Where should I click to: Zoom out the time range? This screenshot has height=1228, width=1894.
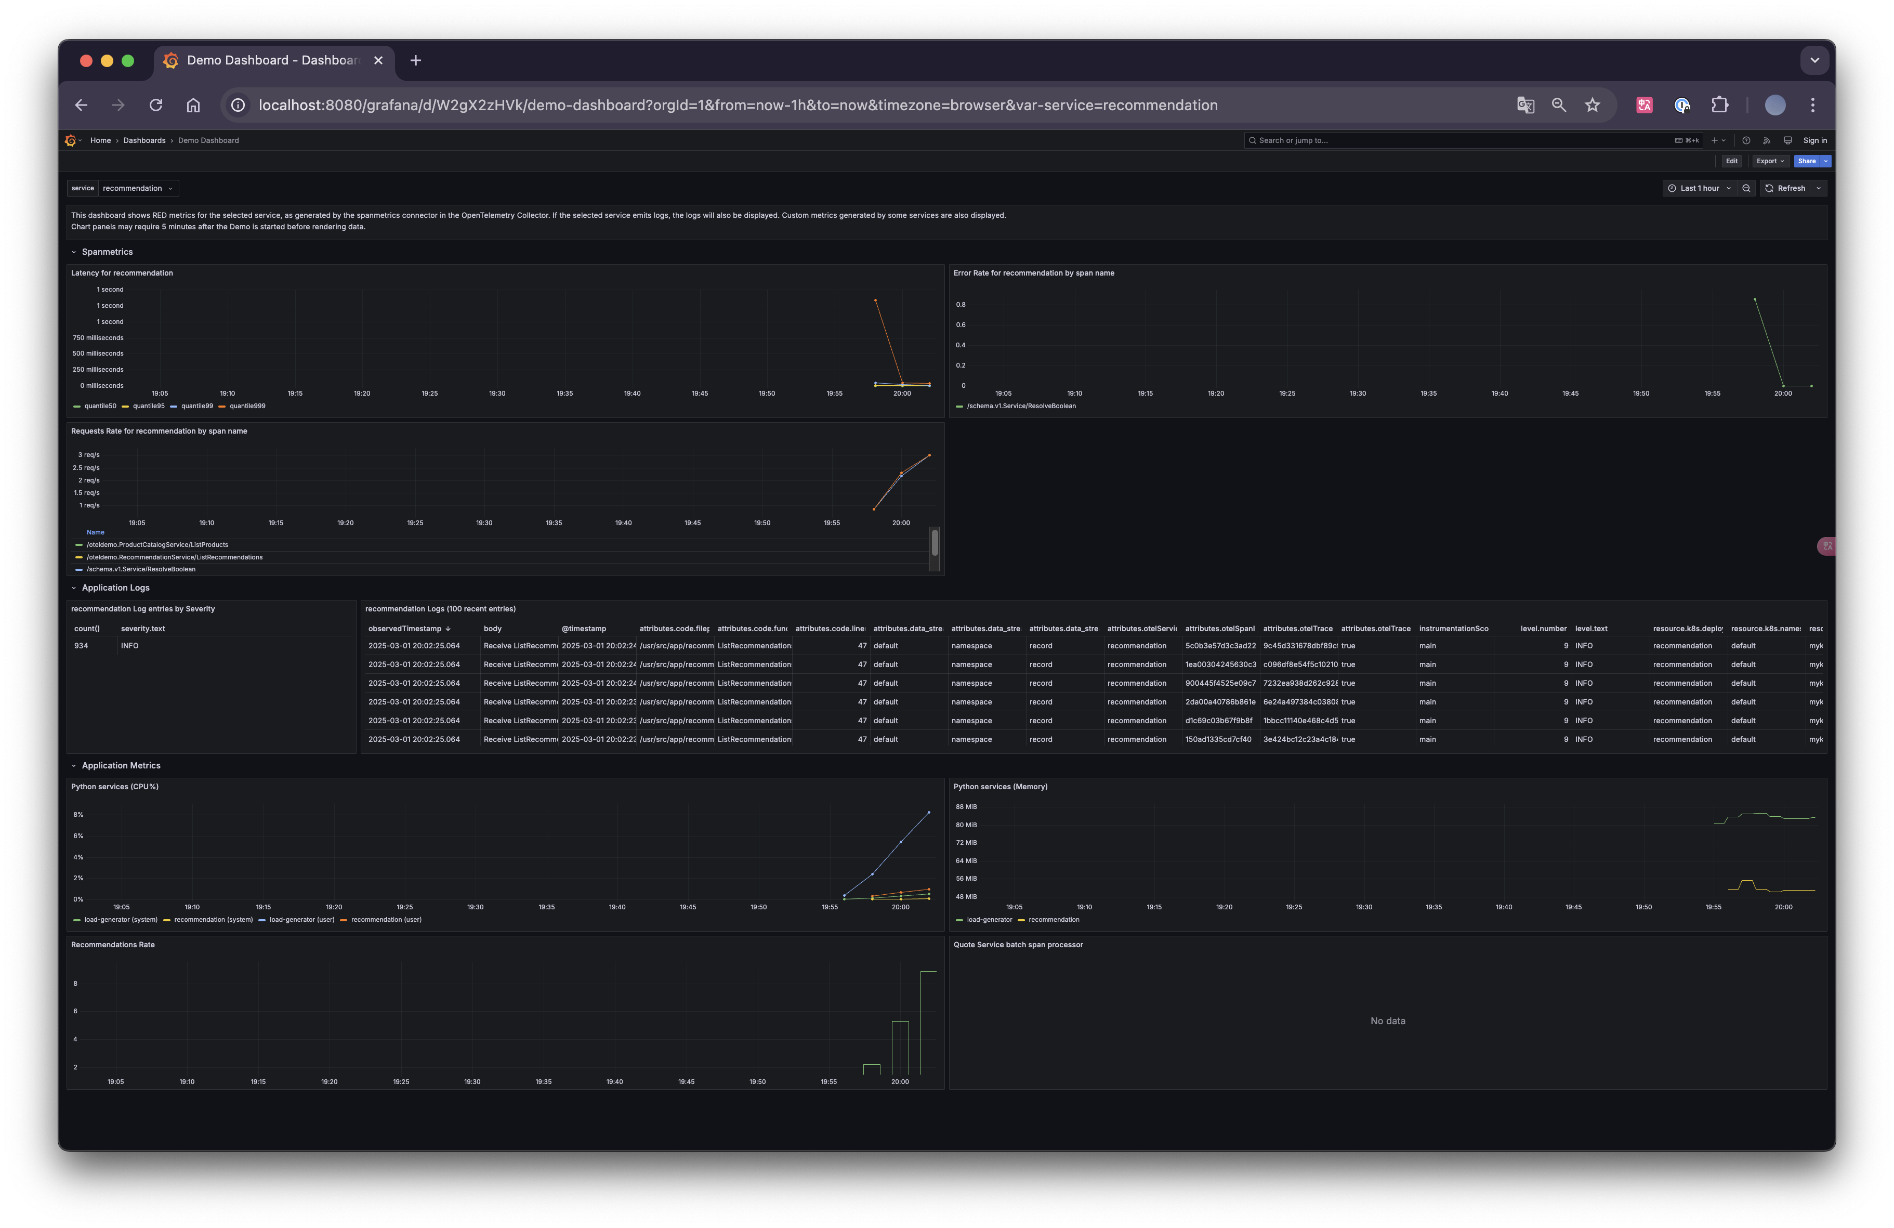(x=1746, y=188)
